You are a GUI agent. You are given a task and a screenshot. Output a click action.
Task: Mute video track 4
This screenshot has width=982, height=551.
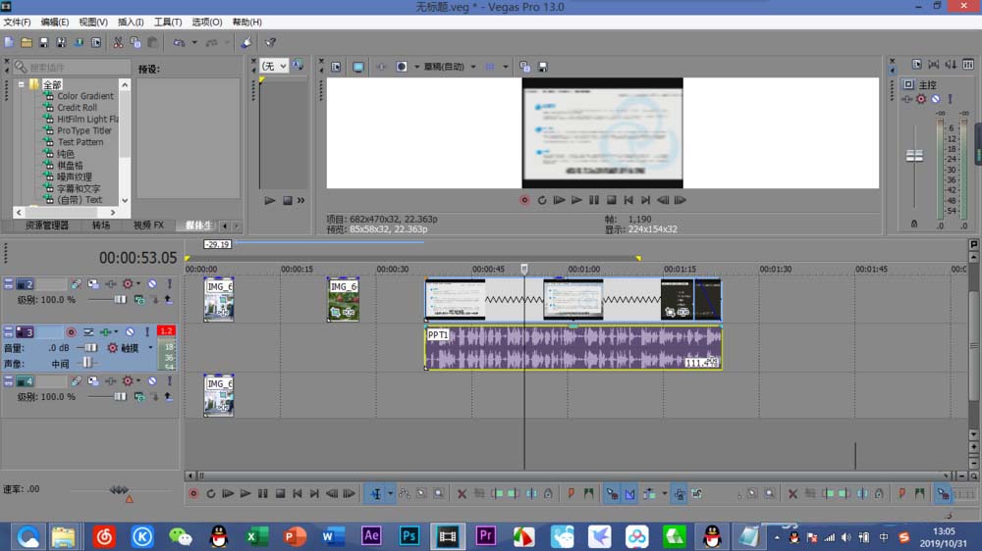(152, 381)
